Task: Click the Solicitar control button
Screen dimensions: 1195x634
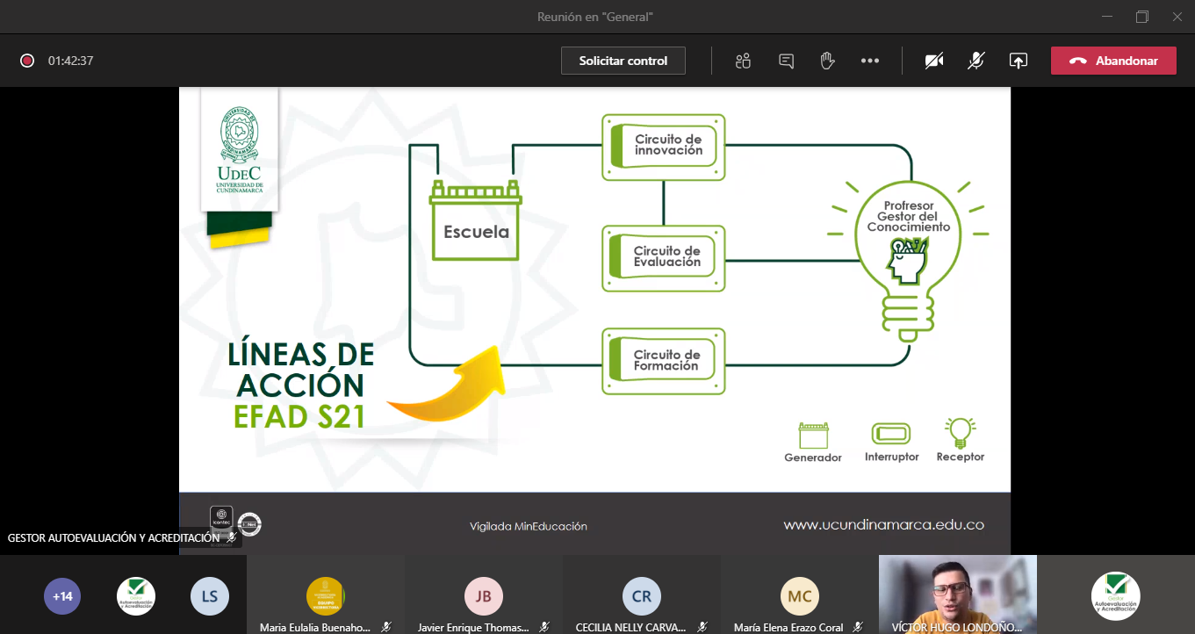Action: (623, 61)
